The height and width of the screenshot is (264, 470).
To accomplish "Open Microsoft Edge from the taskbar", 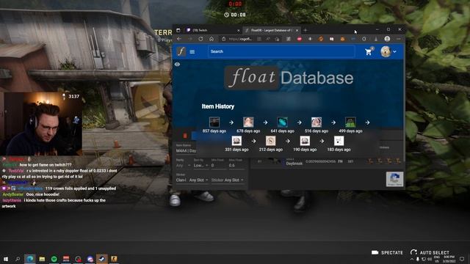I will click(29, 259).
